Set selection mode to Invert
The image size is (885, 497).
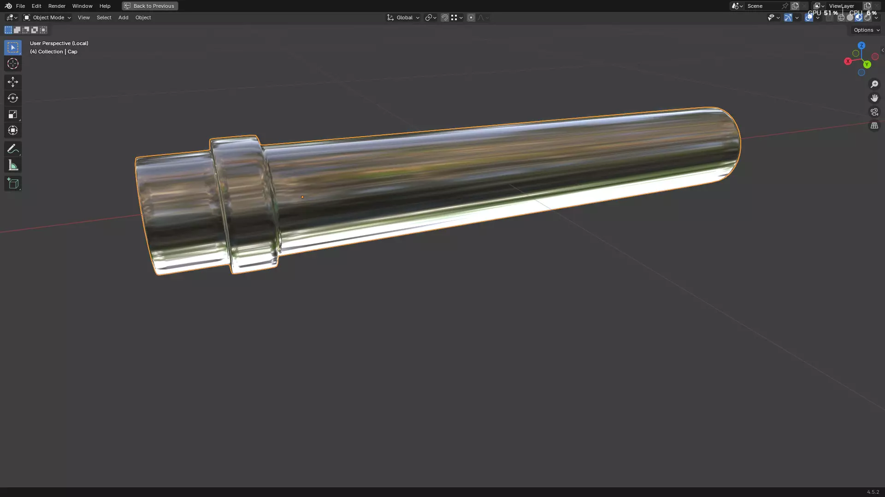pos(35,30)
